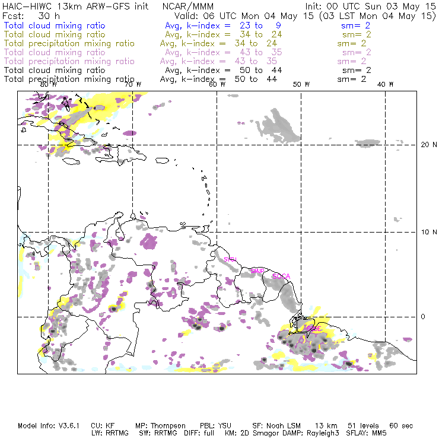Click the '40 W' longitude label
The height and width of the screenshot is (439, 439).
[x=385, y=84]
